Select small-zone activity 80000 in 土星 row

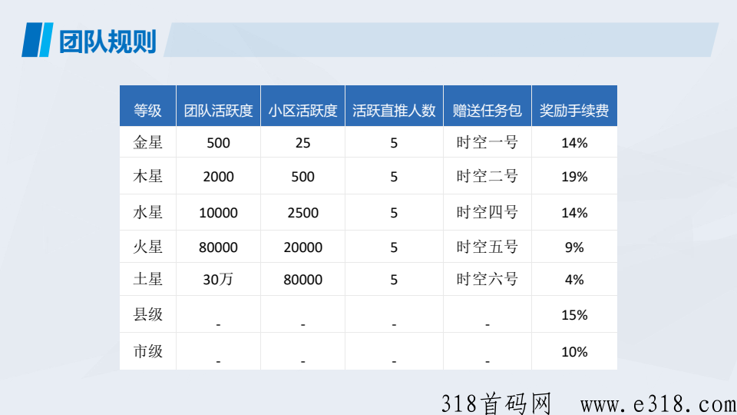(x=302, y=280)
